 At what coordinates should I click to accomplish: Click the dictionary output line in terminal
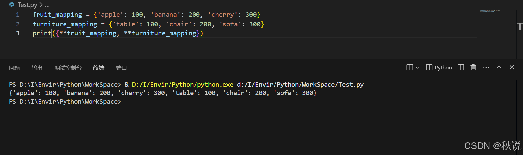point(163,93)
